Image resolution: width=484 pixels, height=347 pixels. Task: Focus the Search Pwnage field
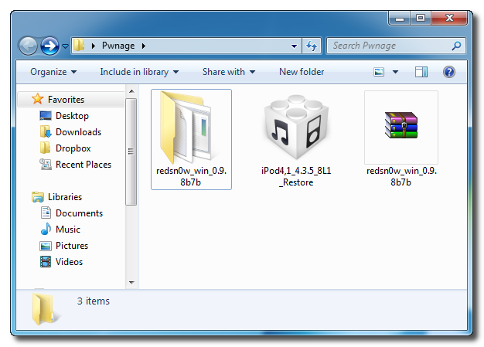[396, 46]
